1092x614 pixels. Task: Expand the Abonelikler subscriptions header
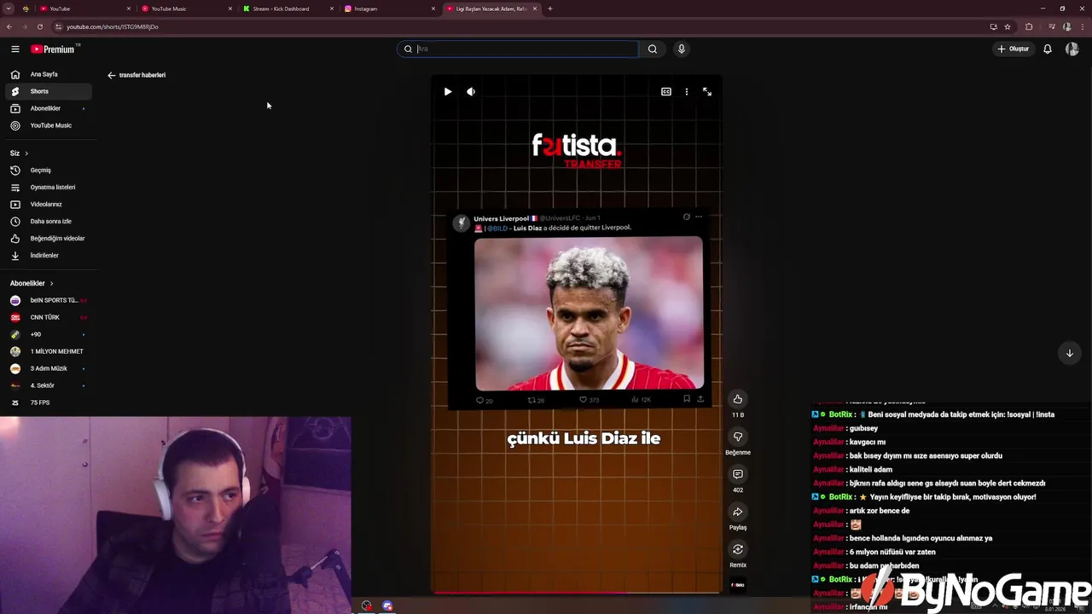pos(32,283)
